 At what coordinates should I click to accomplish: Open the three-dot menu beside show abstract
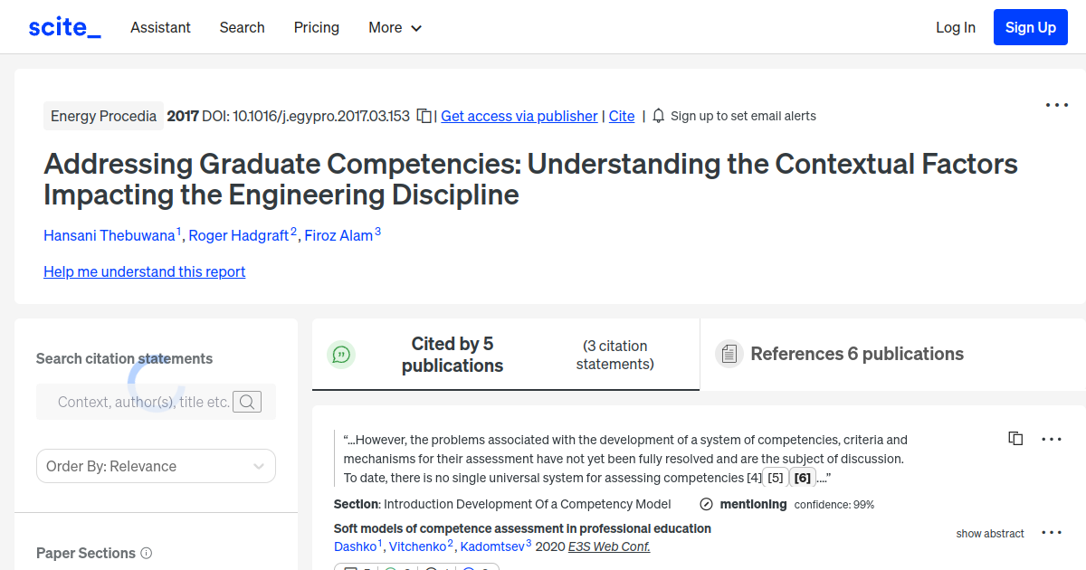[x=1052, y=533]
